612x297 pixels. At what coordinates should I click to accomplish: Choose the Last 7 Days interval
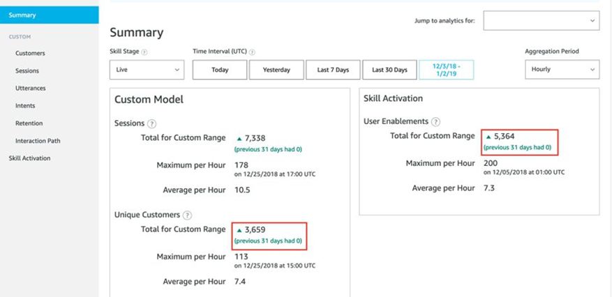[331, 70]
